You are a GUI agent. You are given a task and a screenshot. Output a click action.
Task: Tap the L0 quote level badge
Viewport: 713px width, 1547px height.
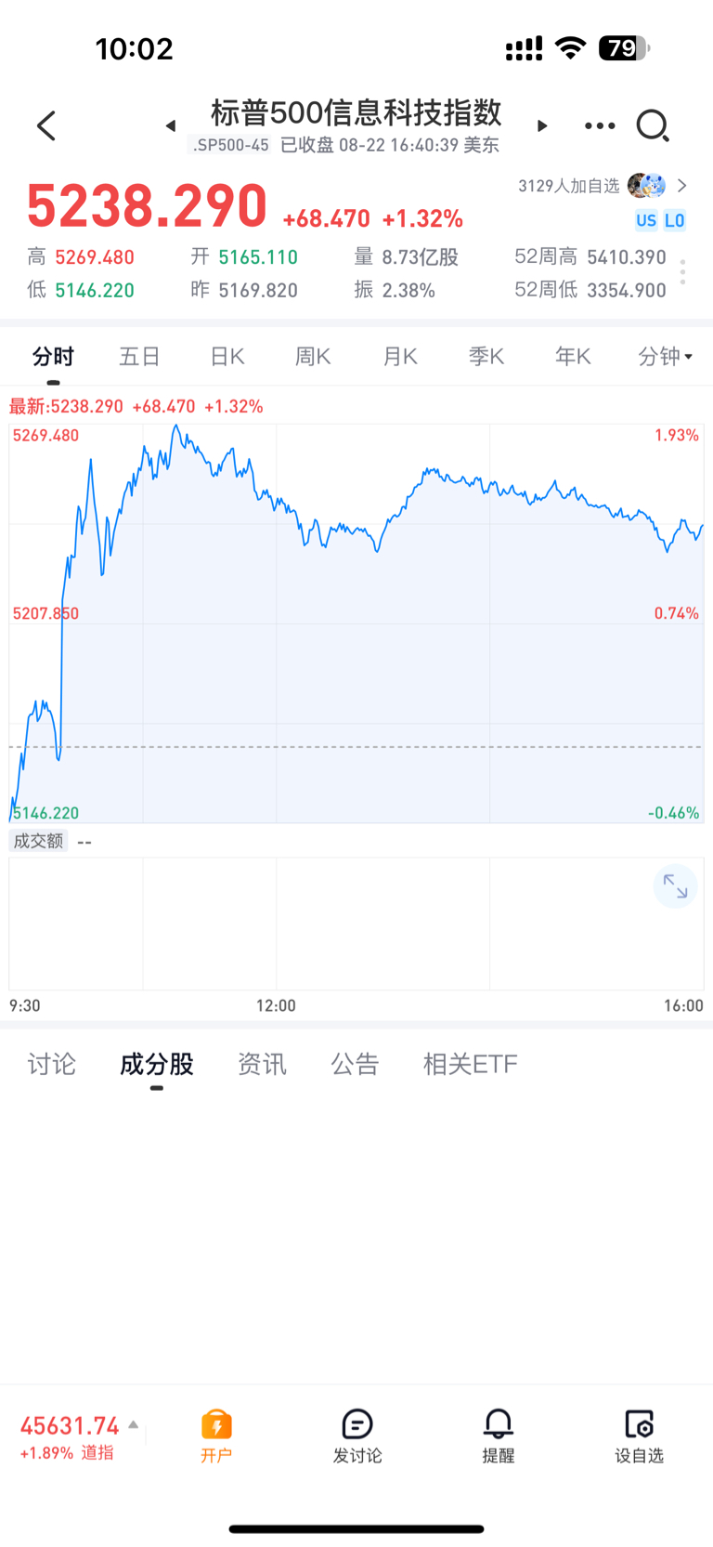[x=675, y=220]
